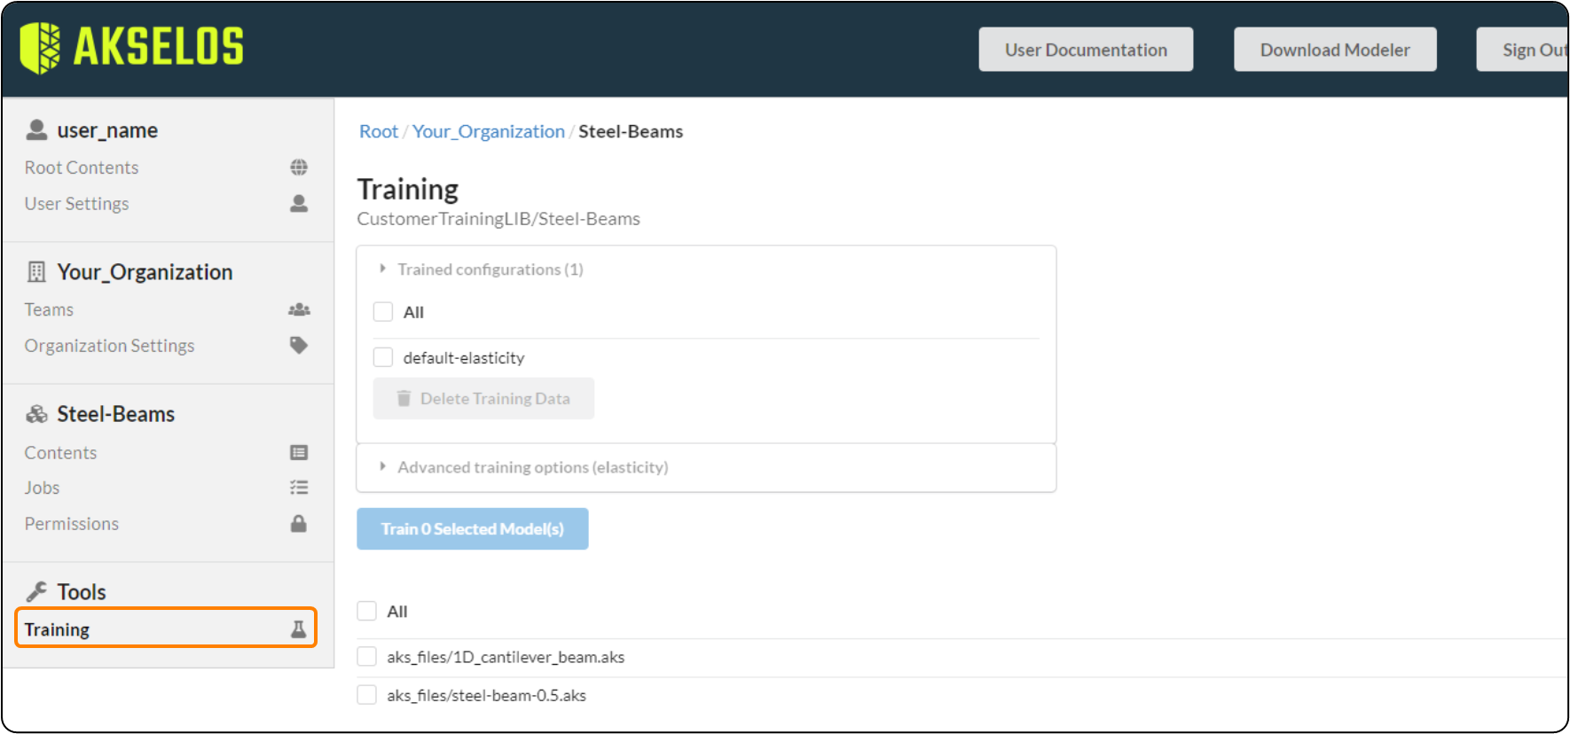Check the default-elasticity checkbox
The image size is (1570, 734).
click(383, 357)
